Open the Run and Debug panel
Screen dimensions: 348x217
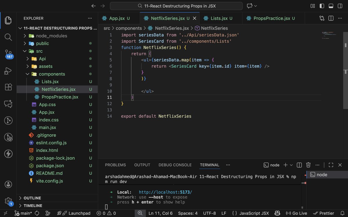click(8, 71)
